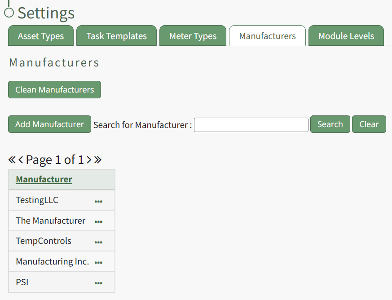Open the three-dot menu for TempControls
This screenshot has width=392, height=300.
(98, 242)
